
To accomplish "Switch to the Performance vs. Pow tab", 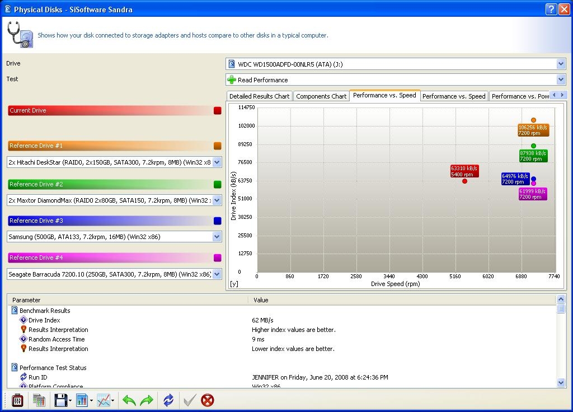I will [520, 96].
